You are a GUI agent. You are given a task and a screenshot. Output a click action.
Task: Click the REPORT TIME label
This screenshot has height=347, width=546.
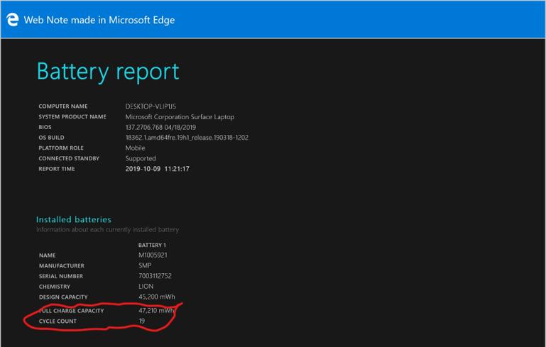click(x=57, y=169)
